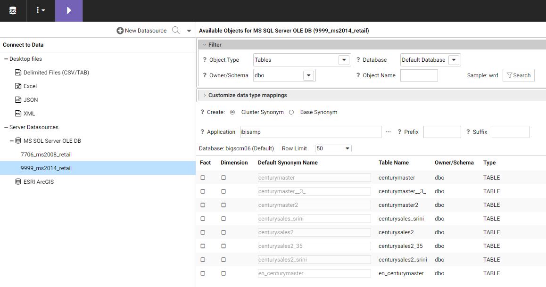Click the ESRI ArcGIS datasource icon
The image size is (546, 287).
pos(18,182)
